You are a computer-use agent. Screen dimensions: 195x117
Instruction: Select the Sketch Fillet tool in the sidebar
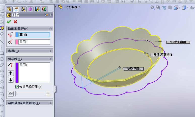click(x=2, y=94)
